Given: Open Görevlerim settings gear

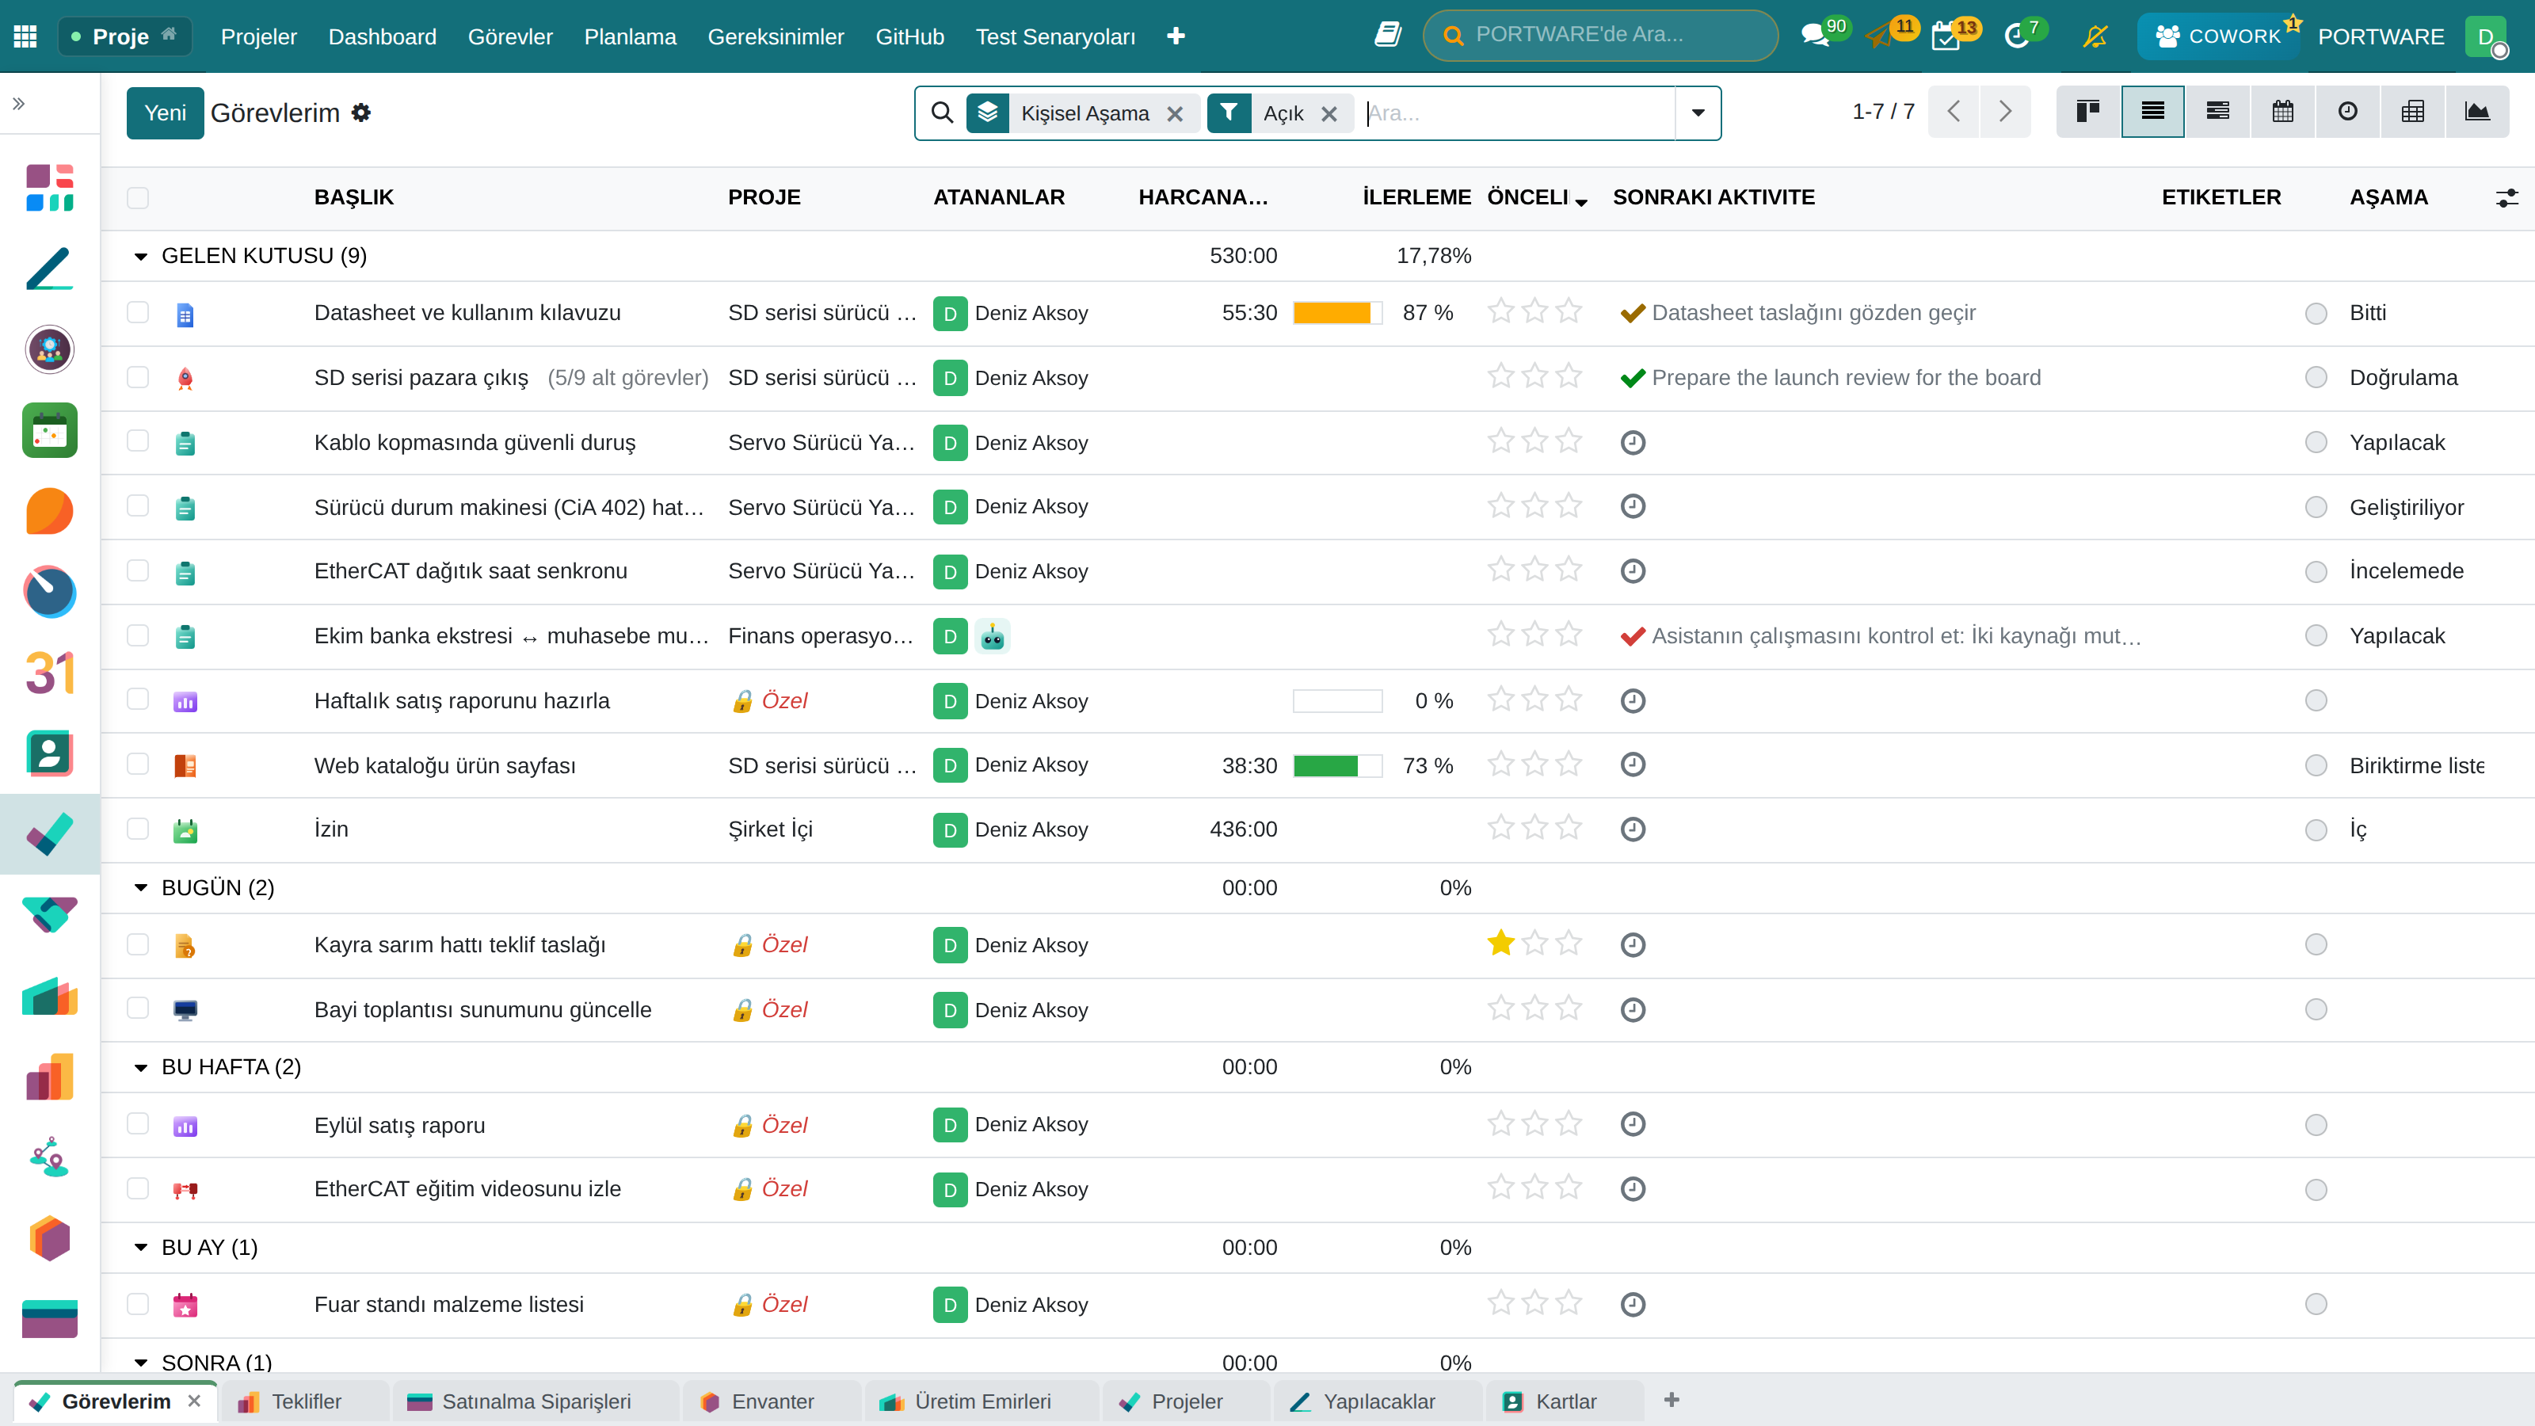Looking at the screenshot, I should (x=361, y=113).
